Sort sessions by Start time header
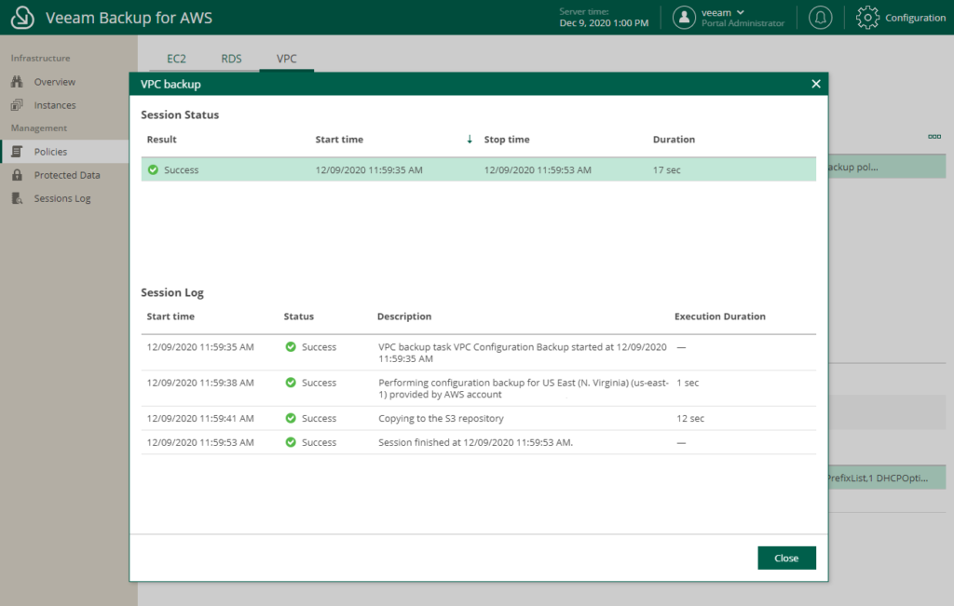 coord(339,140)
